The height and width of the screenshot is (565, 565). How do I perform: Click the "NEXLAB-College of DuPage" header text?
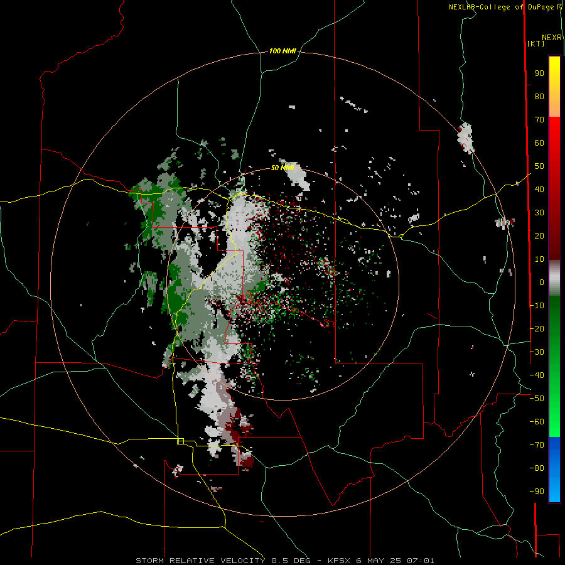(503, 7)
